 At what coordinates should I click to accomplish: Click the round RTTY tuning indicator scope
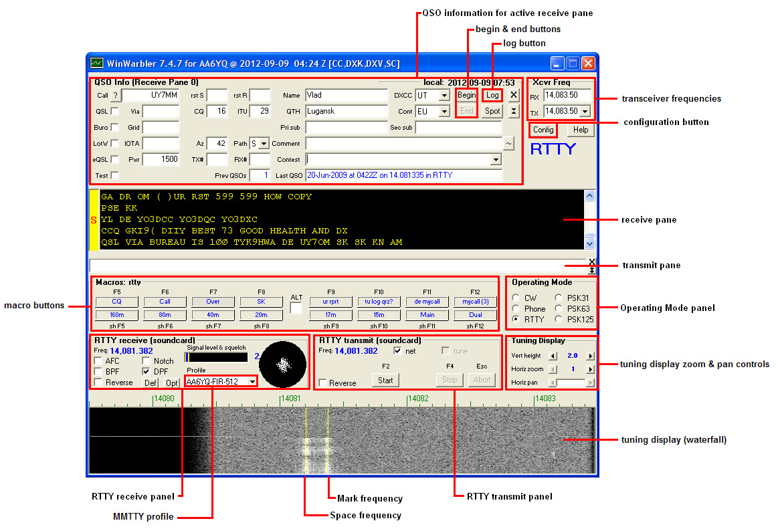point(284,365)
